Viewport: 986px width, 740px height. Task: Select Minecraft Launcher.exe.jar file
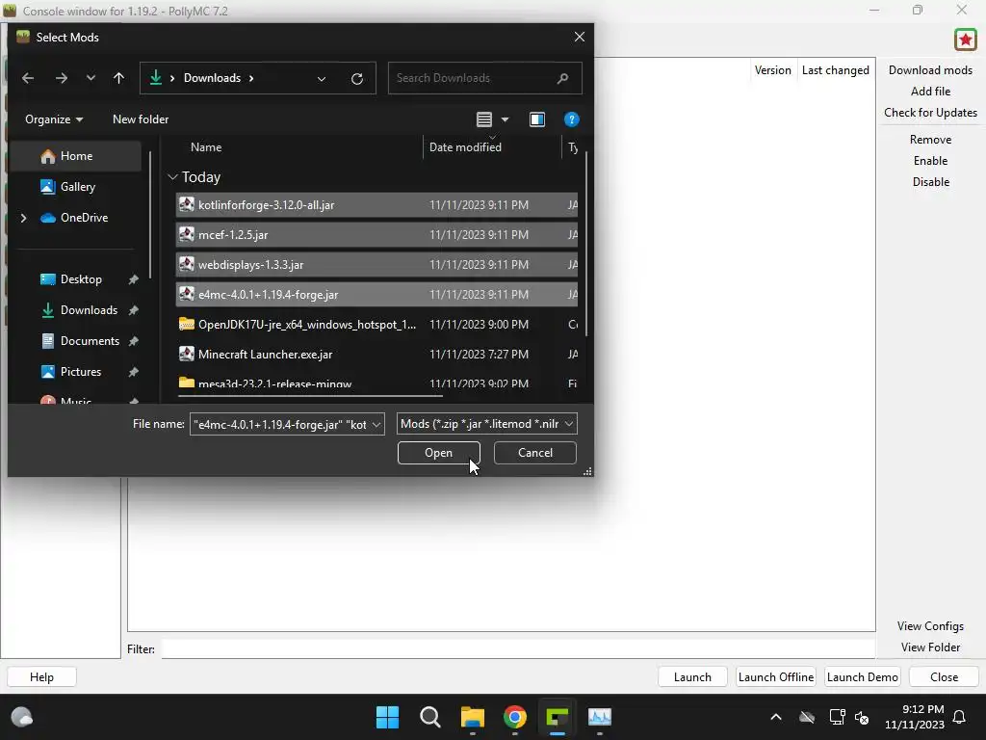pyautogui.click(x=376, y=355)
